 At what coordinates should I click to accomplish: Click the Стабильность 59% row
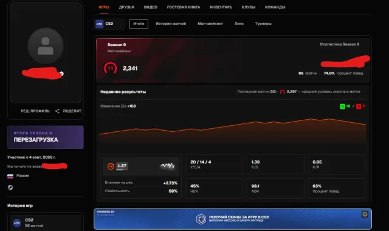tap(141, 191)
